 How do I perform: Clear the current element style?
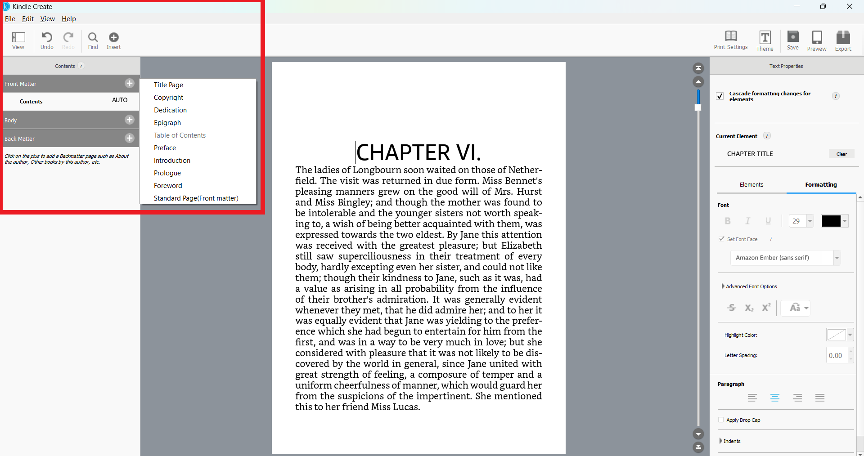(841, 154)
